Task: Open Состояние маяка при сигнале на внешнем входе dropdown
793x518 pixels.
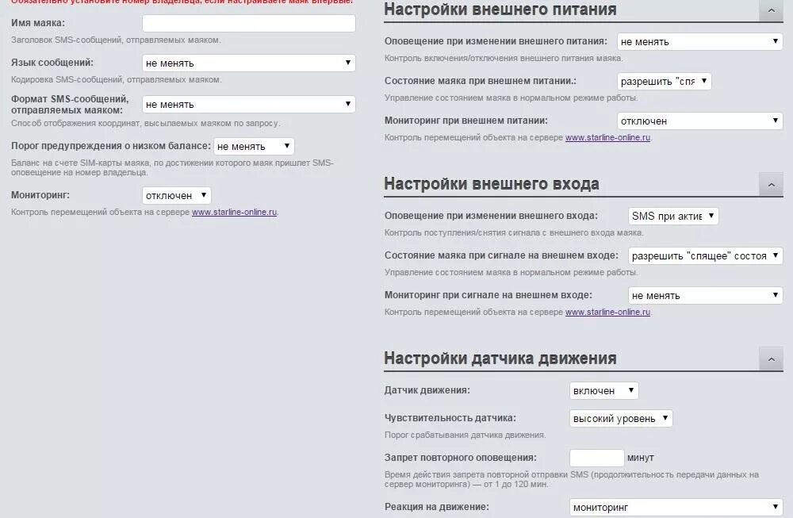Action: (x=706, y=255)
